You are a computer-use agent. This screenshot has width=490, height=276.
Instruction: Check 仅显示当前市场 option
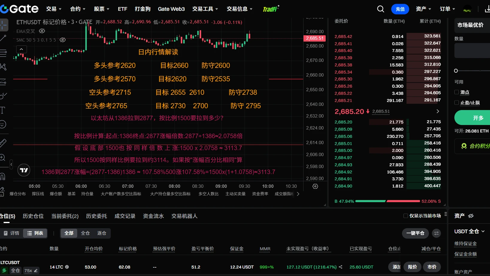406,216
